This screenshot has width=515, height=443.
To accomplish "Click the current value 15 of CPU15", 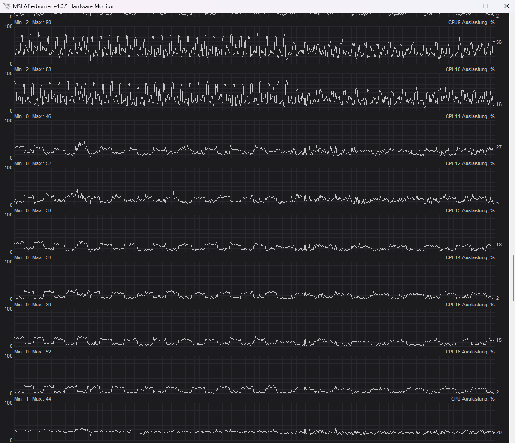I will pos(498,340).
